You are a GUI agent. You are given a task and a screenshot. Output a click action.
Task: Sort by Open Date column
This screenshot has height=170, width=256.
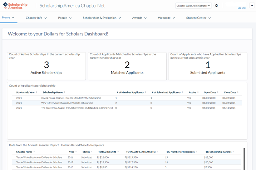pyautogui.click(x=218, y=92)
